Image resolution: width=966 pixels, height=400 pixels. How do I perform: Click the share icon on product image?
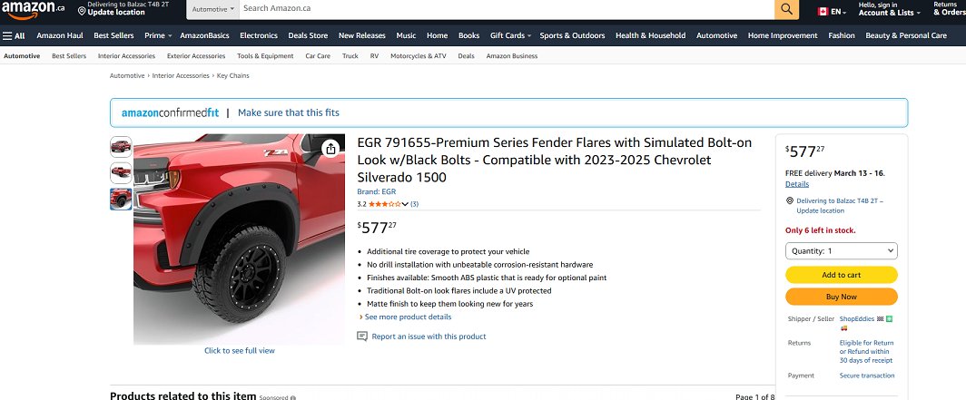tap(331, 148)
